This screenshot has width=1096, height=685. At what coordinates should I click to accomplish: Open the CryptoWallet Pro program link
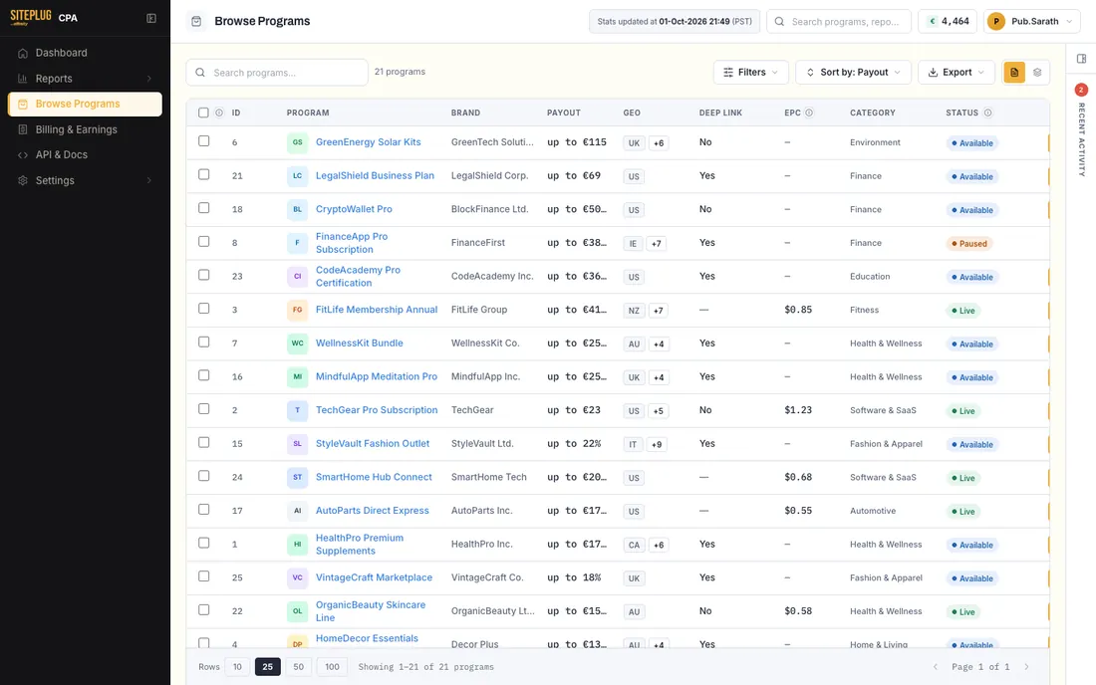354,209
